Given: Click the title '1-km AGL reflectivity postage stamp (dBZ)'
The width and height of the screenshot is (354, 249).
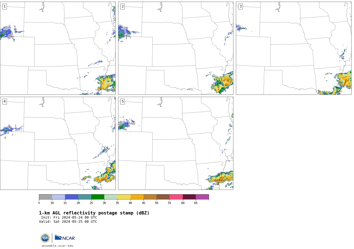Looking at the screenshot, I should tap(94, 213).
